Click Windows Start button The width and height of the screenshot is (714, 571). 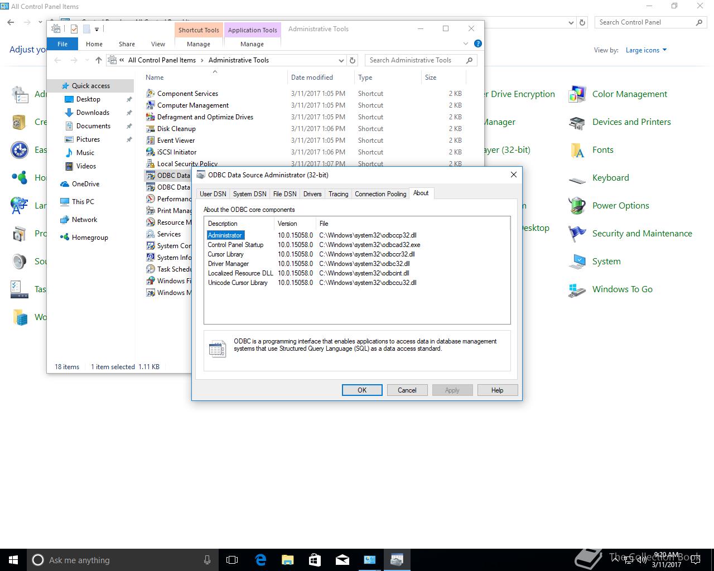pos(13,560)
